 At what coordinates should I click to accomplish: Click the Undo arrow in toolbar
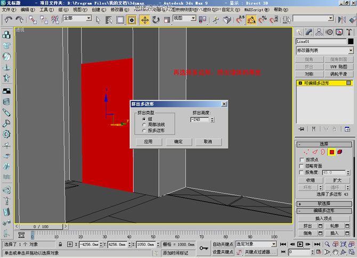(x=9, y=20)
